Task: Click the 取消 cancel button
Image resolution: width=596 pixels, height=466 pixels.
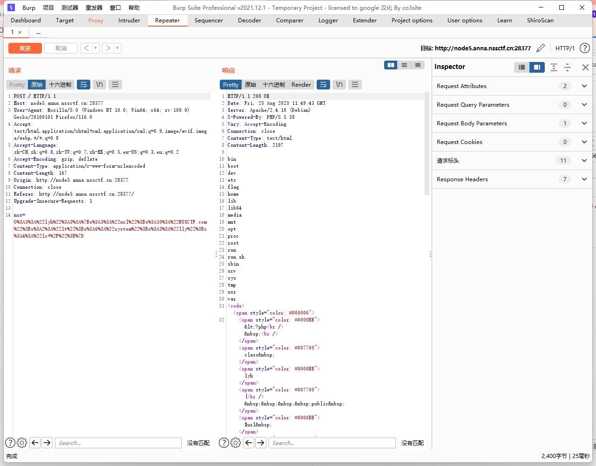Action: pos(61,48)
